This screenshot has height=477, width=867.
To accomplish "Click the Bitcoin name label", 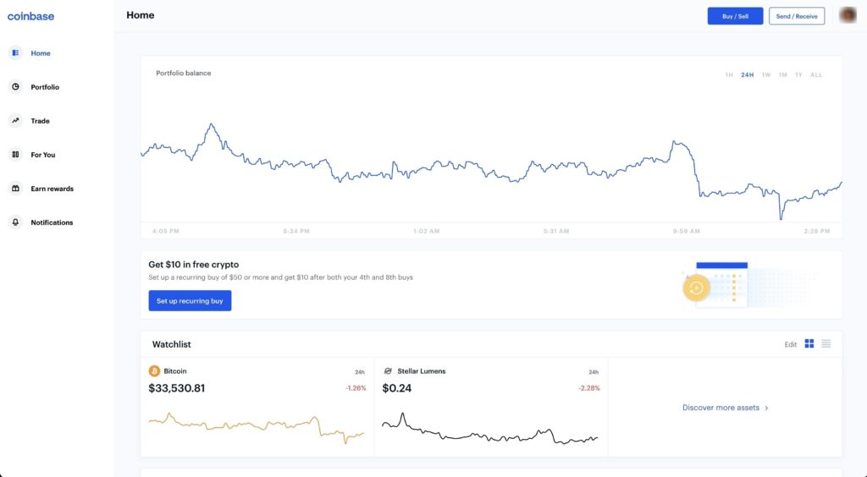I will [174, 371].
